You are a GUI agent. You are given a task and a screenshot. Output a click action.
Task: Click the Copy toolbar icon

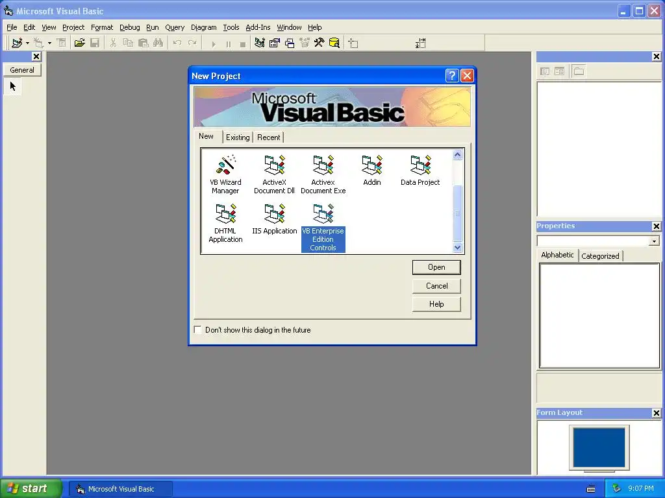coord(128,43)
